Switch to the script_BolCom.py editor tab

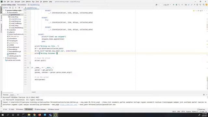tap(32, 8)
